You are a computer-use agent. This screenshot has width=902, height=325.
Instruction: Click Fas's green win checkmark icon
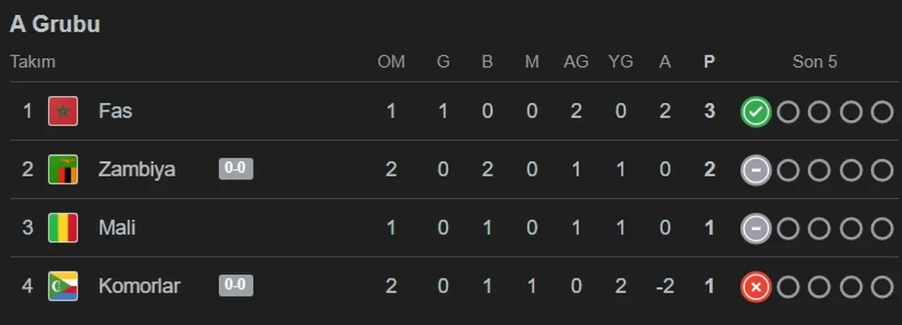click(x=756, y=111)
